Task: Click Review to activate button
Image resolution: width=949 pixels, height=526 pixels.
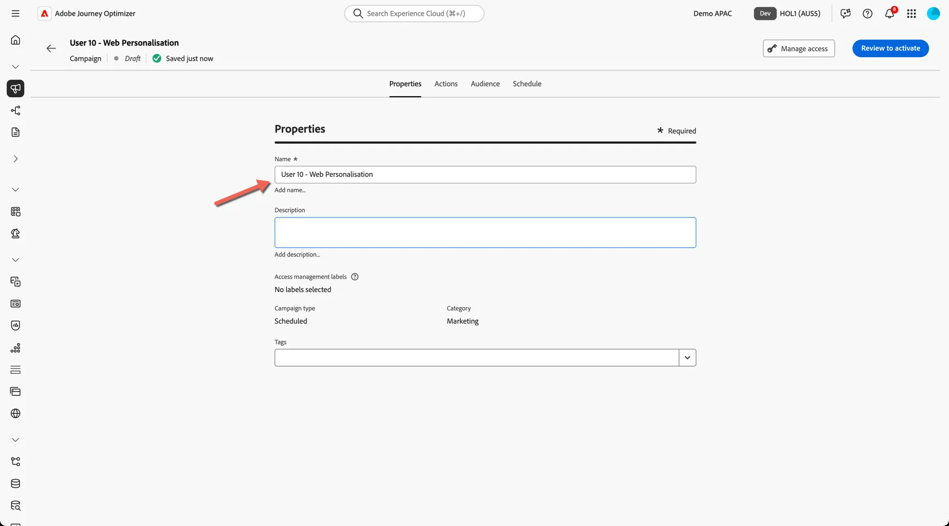Action: coord(890,48)
